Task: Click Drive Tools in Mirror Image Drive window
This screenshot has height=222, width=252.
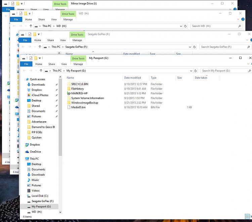Action: 60,4
